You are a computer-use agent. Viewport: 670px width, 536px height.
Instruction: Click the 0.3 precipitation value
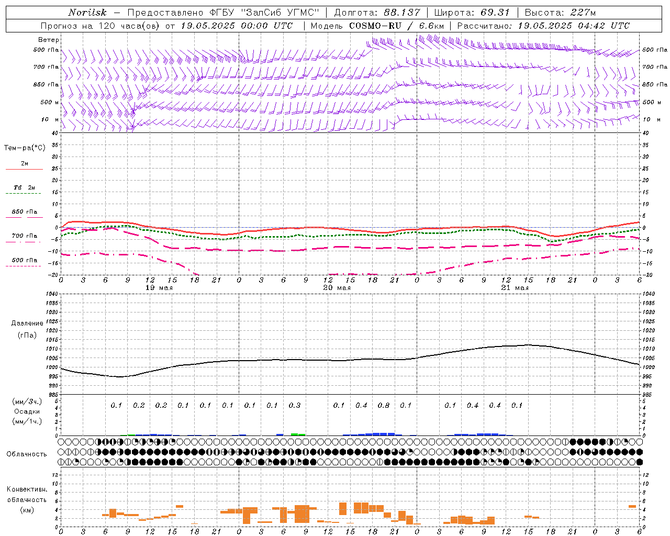[x=295, y=405]
